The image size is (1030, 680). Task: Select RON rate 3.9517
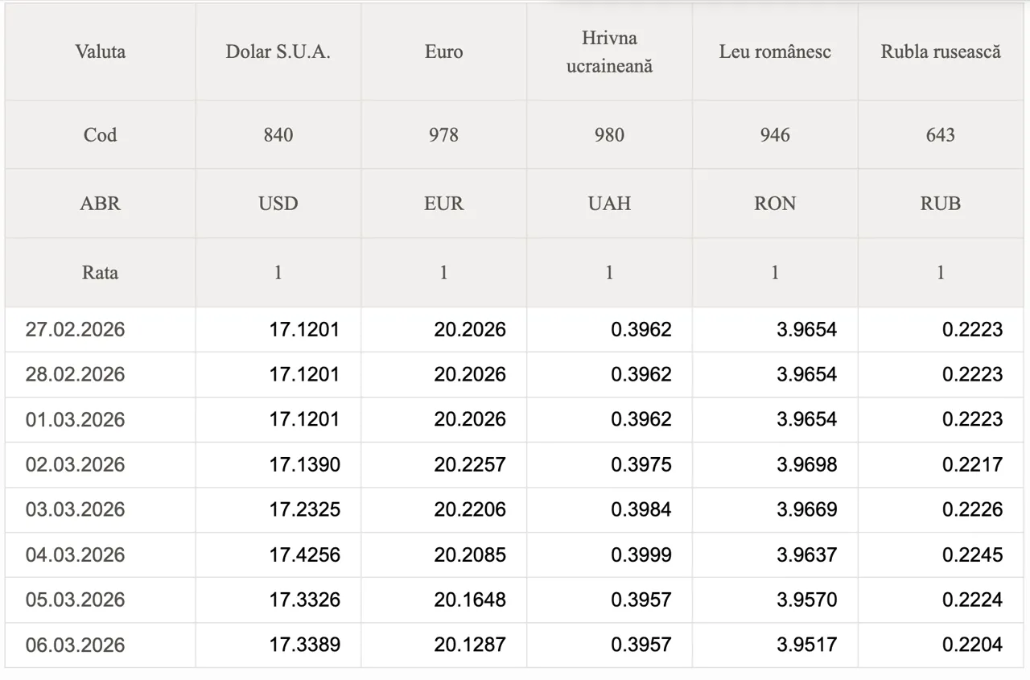tap(806, 645)
